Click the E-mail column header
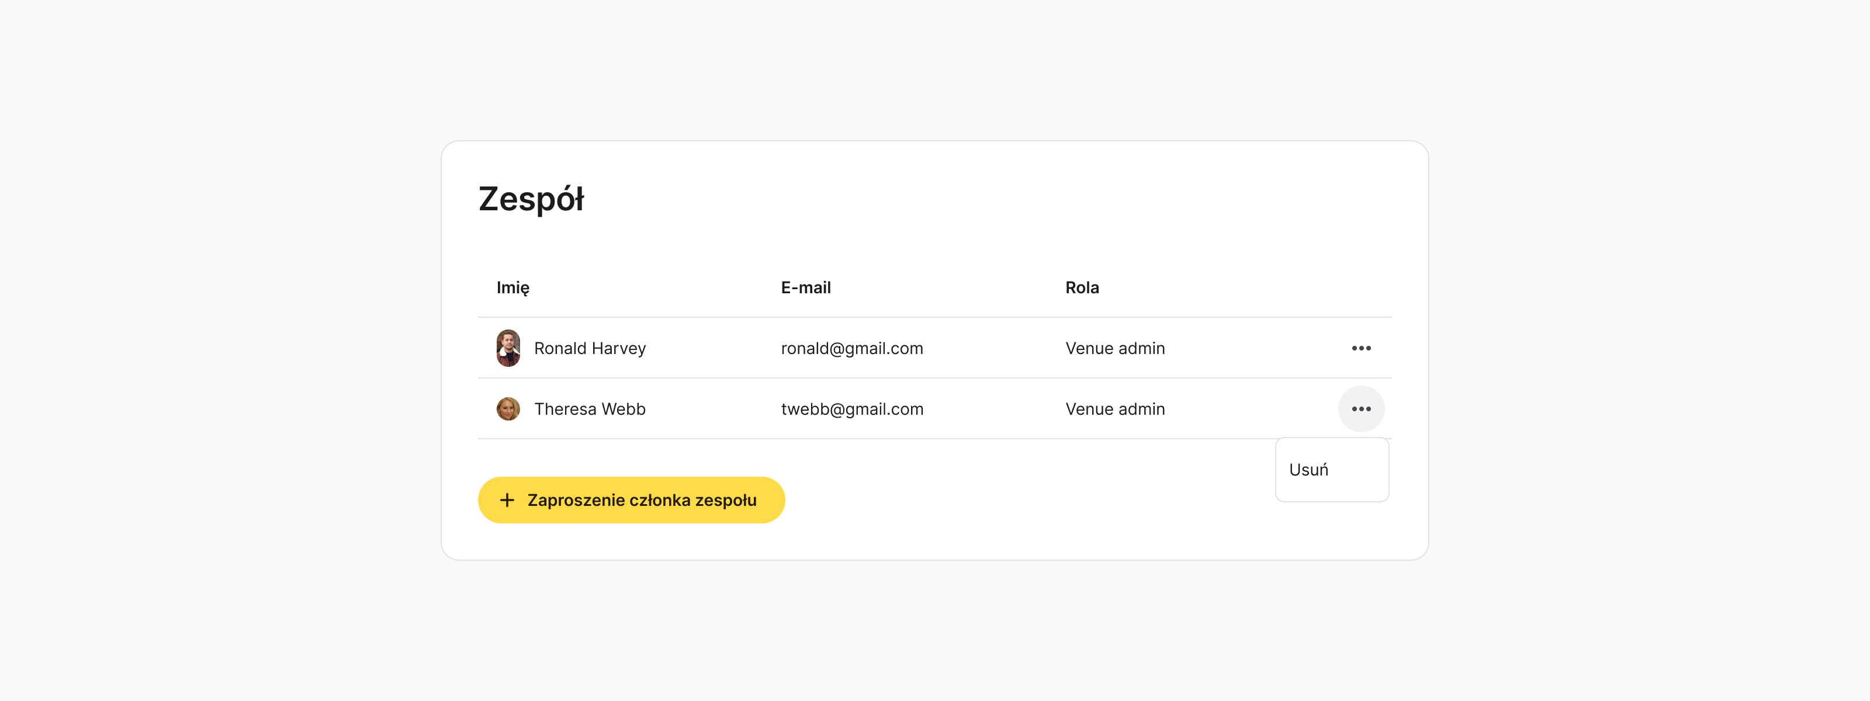The height and width of the screenshot is (701, 1870). tap(805, 287)
